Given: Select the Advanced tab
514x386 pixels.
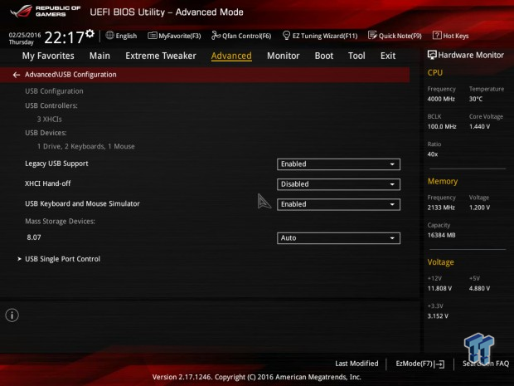Looking at the screenshot, I should click(231, 56).
